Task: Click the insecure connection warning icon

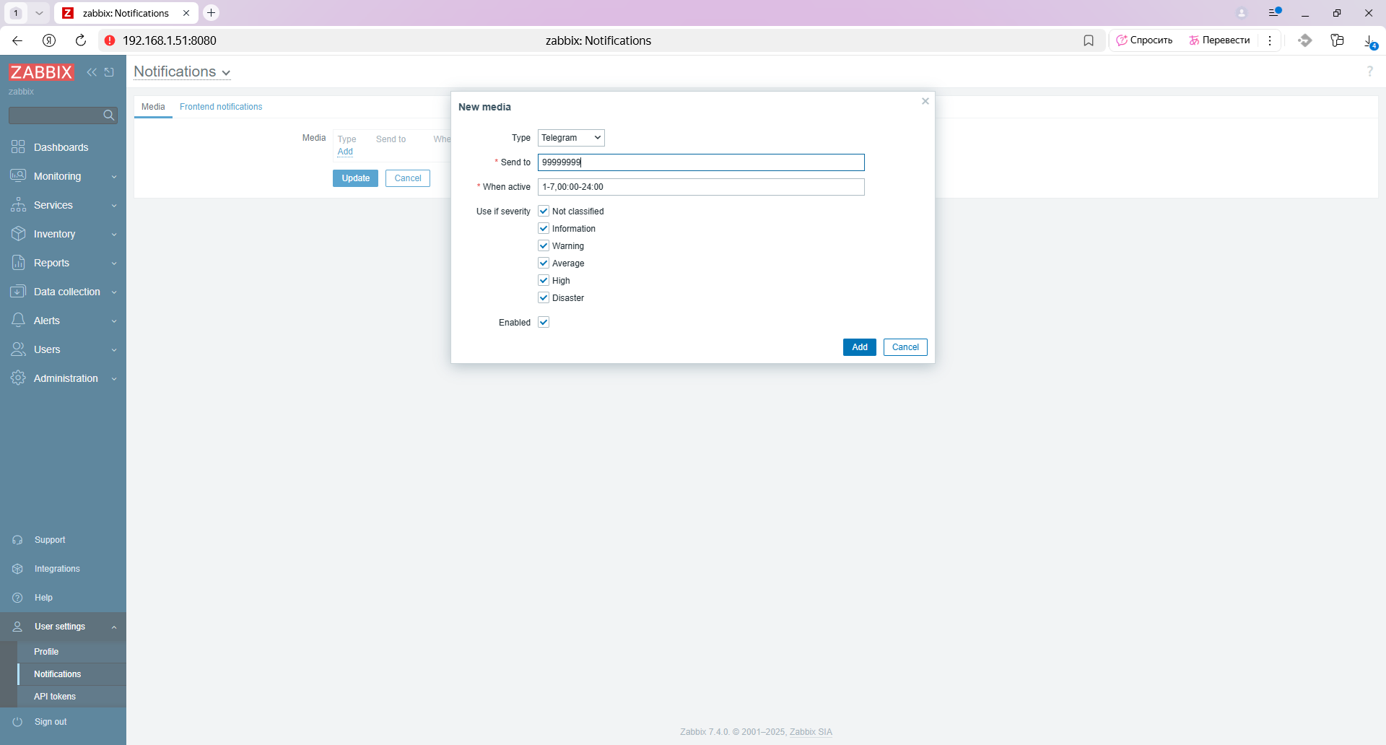Action: [x=110, y=40]
